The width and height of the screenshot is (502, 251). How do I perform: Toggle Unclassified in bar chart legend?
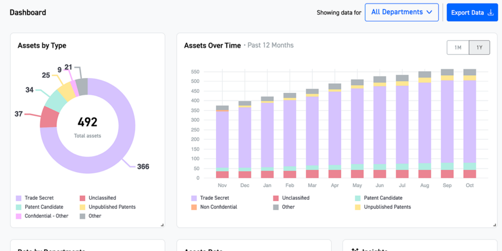click(291, 198)
